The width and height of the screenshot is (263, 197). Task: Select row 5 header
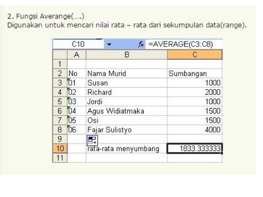pyautogui.click(x=60, y=102)
